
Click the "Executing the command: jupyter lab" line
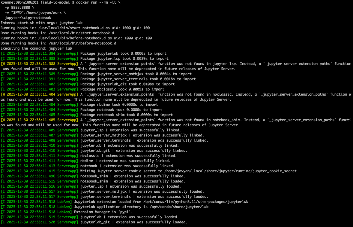tap(36, 48)
